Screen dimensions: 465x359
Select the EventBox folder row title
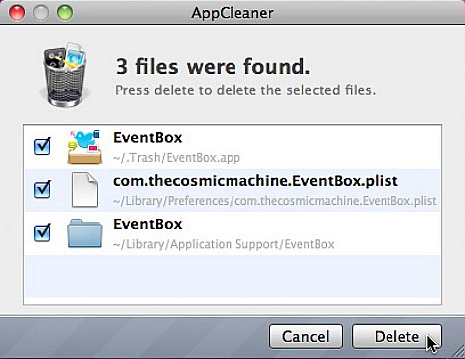(x=148, y=224)
